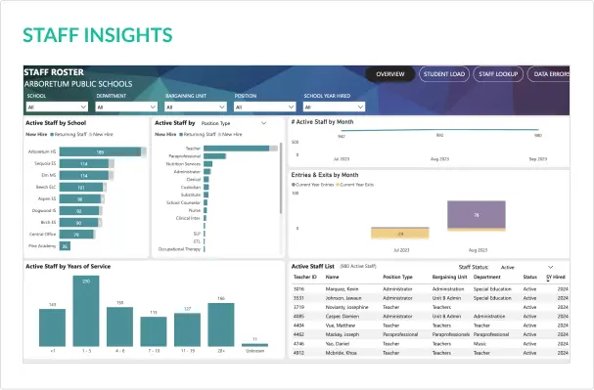Select staff row Mackay, Joseph
The height and width of the screenshot is (390, 594).
coord(431,334)
